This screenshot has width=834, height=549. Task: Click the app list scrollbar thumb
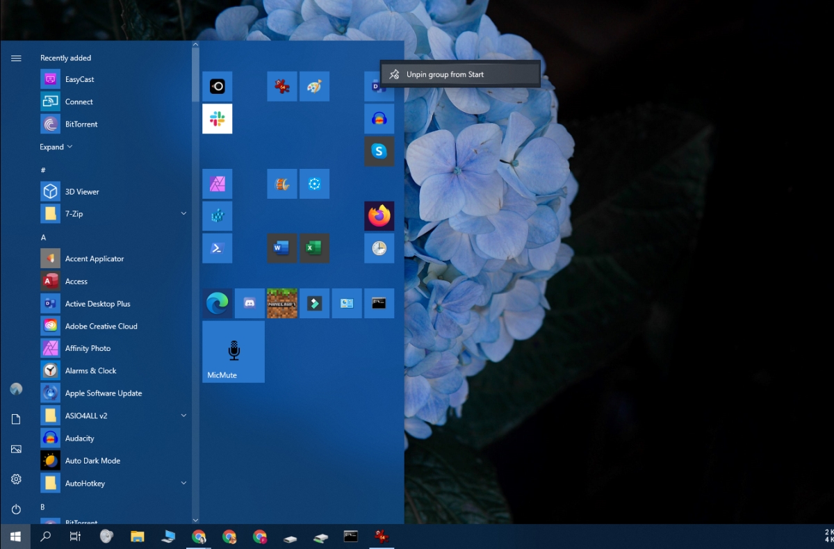pos(195,74)
